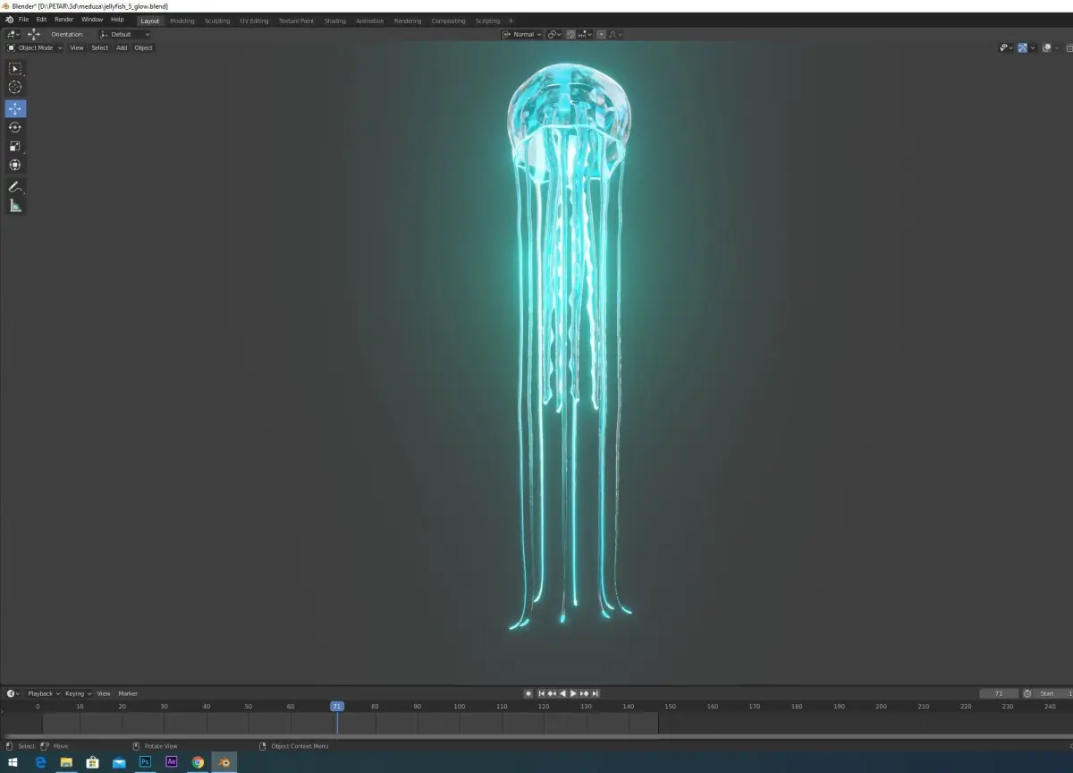The image size is (1073, 773).
Task: Open the Edit menu
Action: pyautogui.click(x=41, y=20)
